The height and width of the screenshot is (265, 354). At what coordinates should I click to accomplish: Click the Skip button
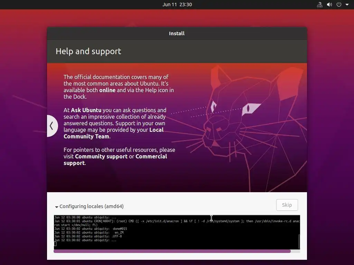click(287, 205)
